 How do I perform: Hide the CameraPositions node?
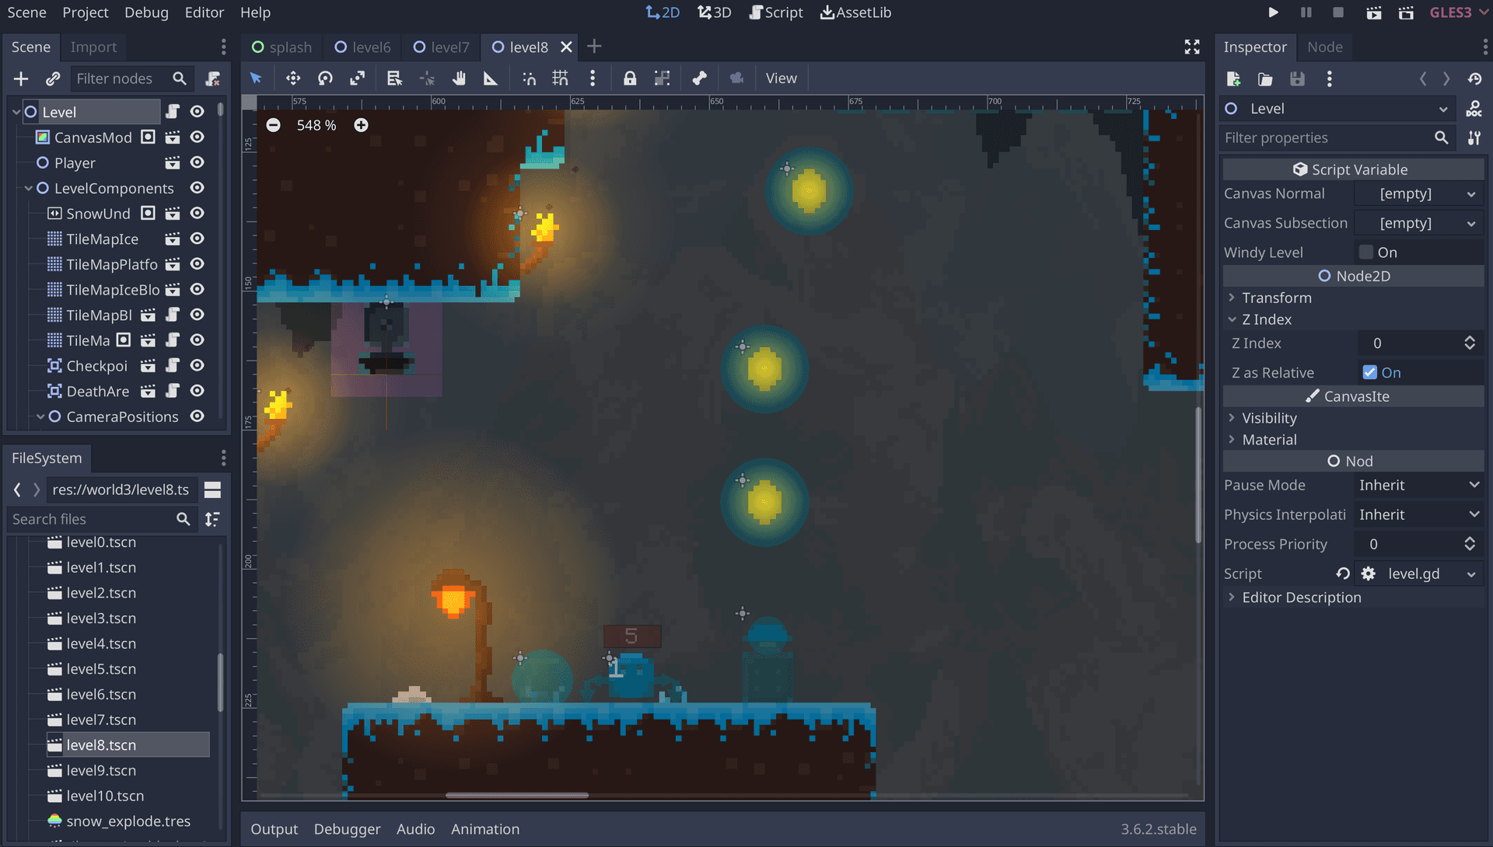pos(198,417)
